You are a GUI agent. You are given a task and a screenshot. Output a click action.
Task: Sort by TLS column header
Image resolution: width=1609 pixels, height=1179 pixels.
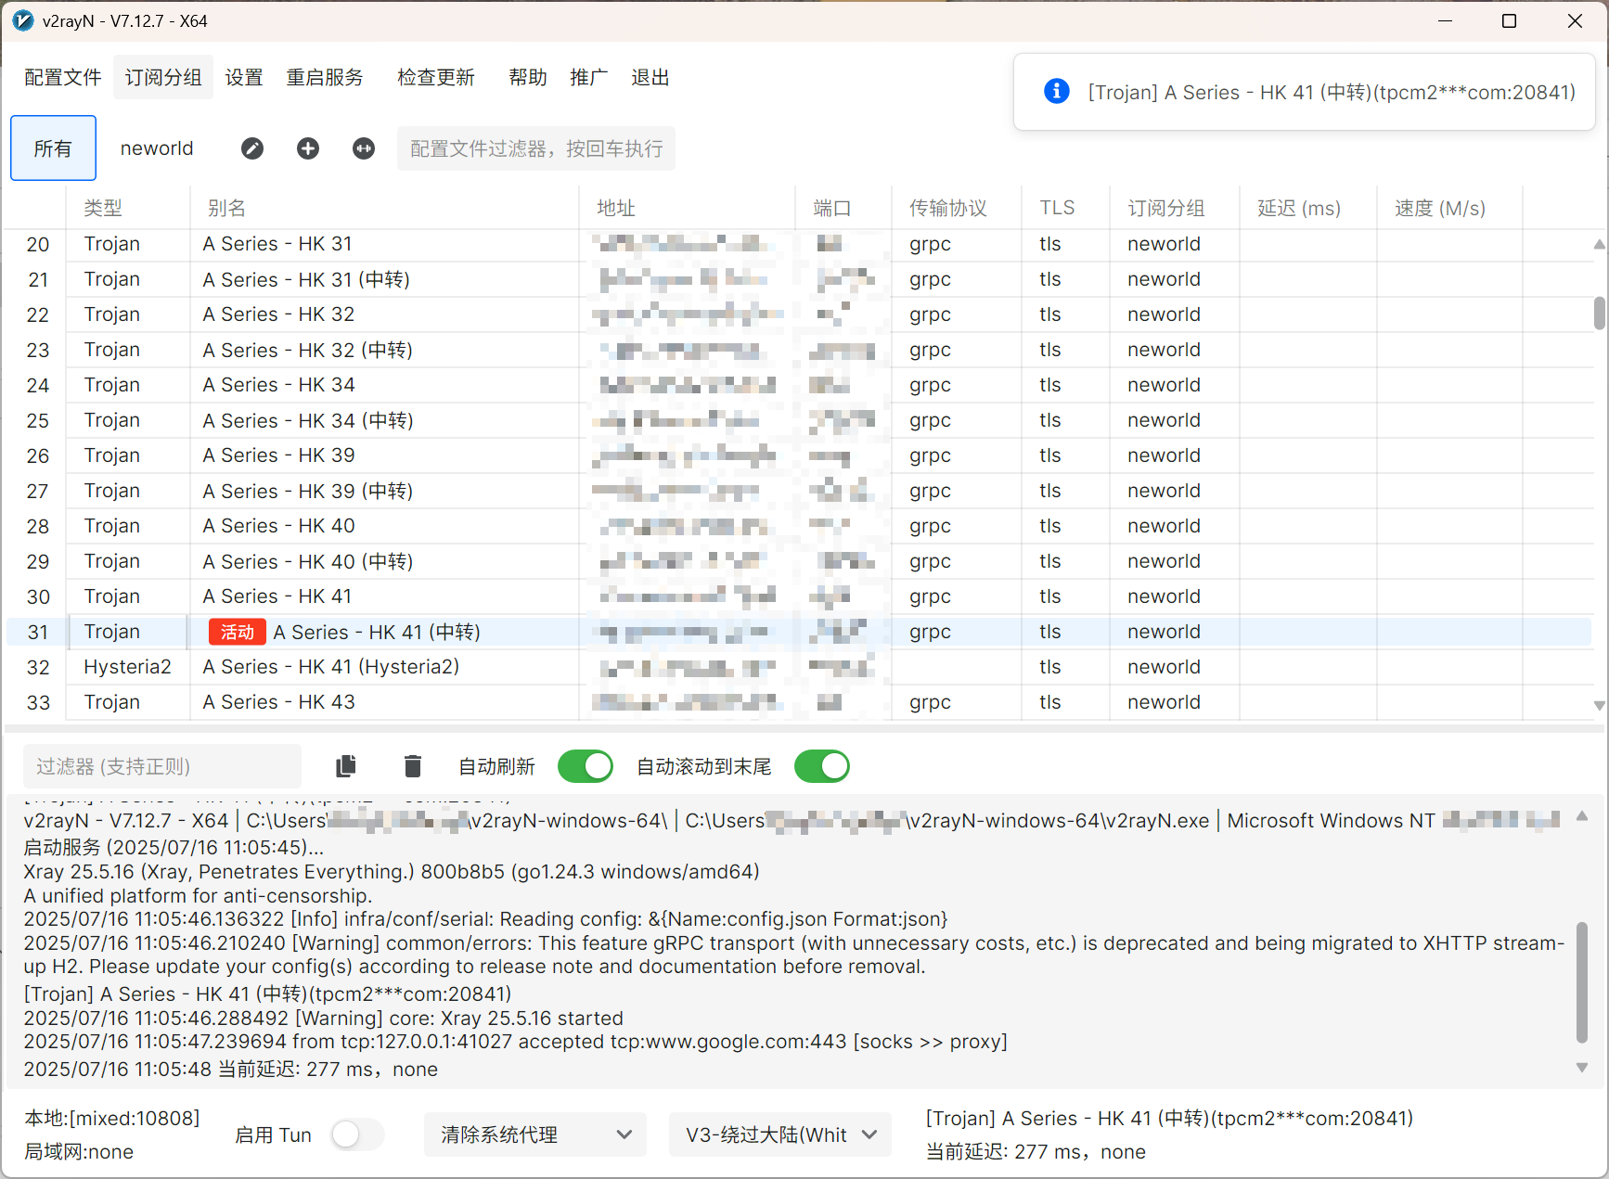(x=1065, y=208)
